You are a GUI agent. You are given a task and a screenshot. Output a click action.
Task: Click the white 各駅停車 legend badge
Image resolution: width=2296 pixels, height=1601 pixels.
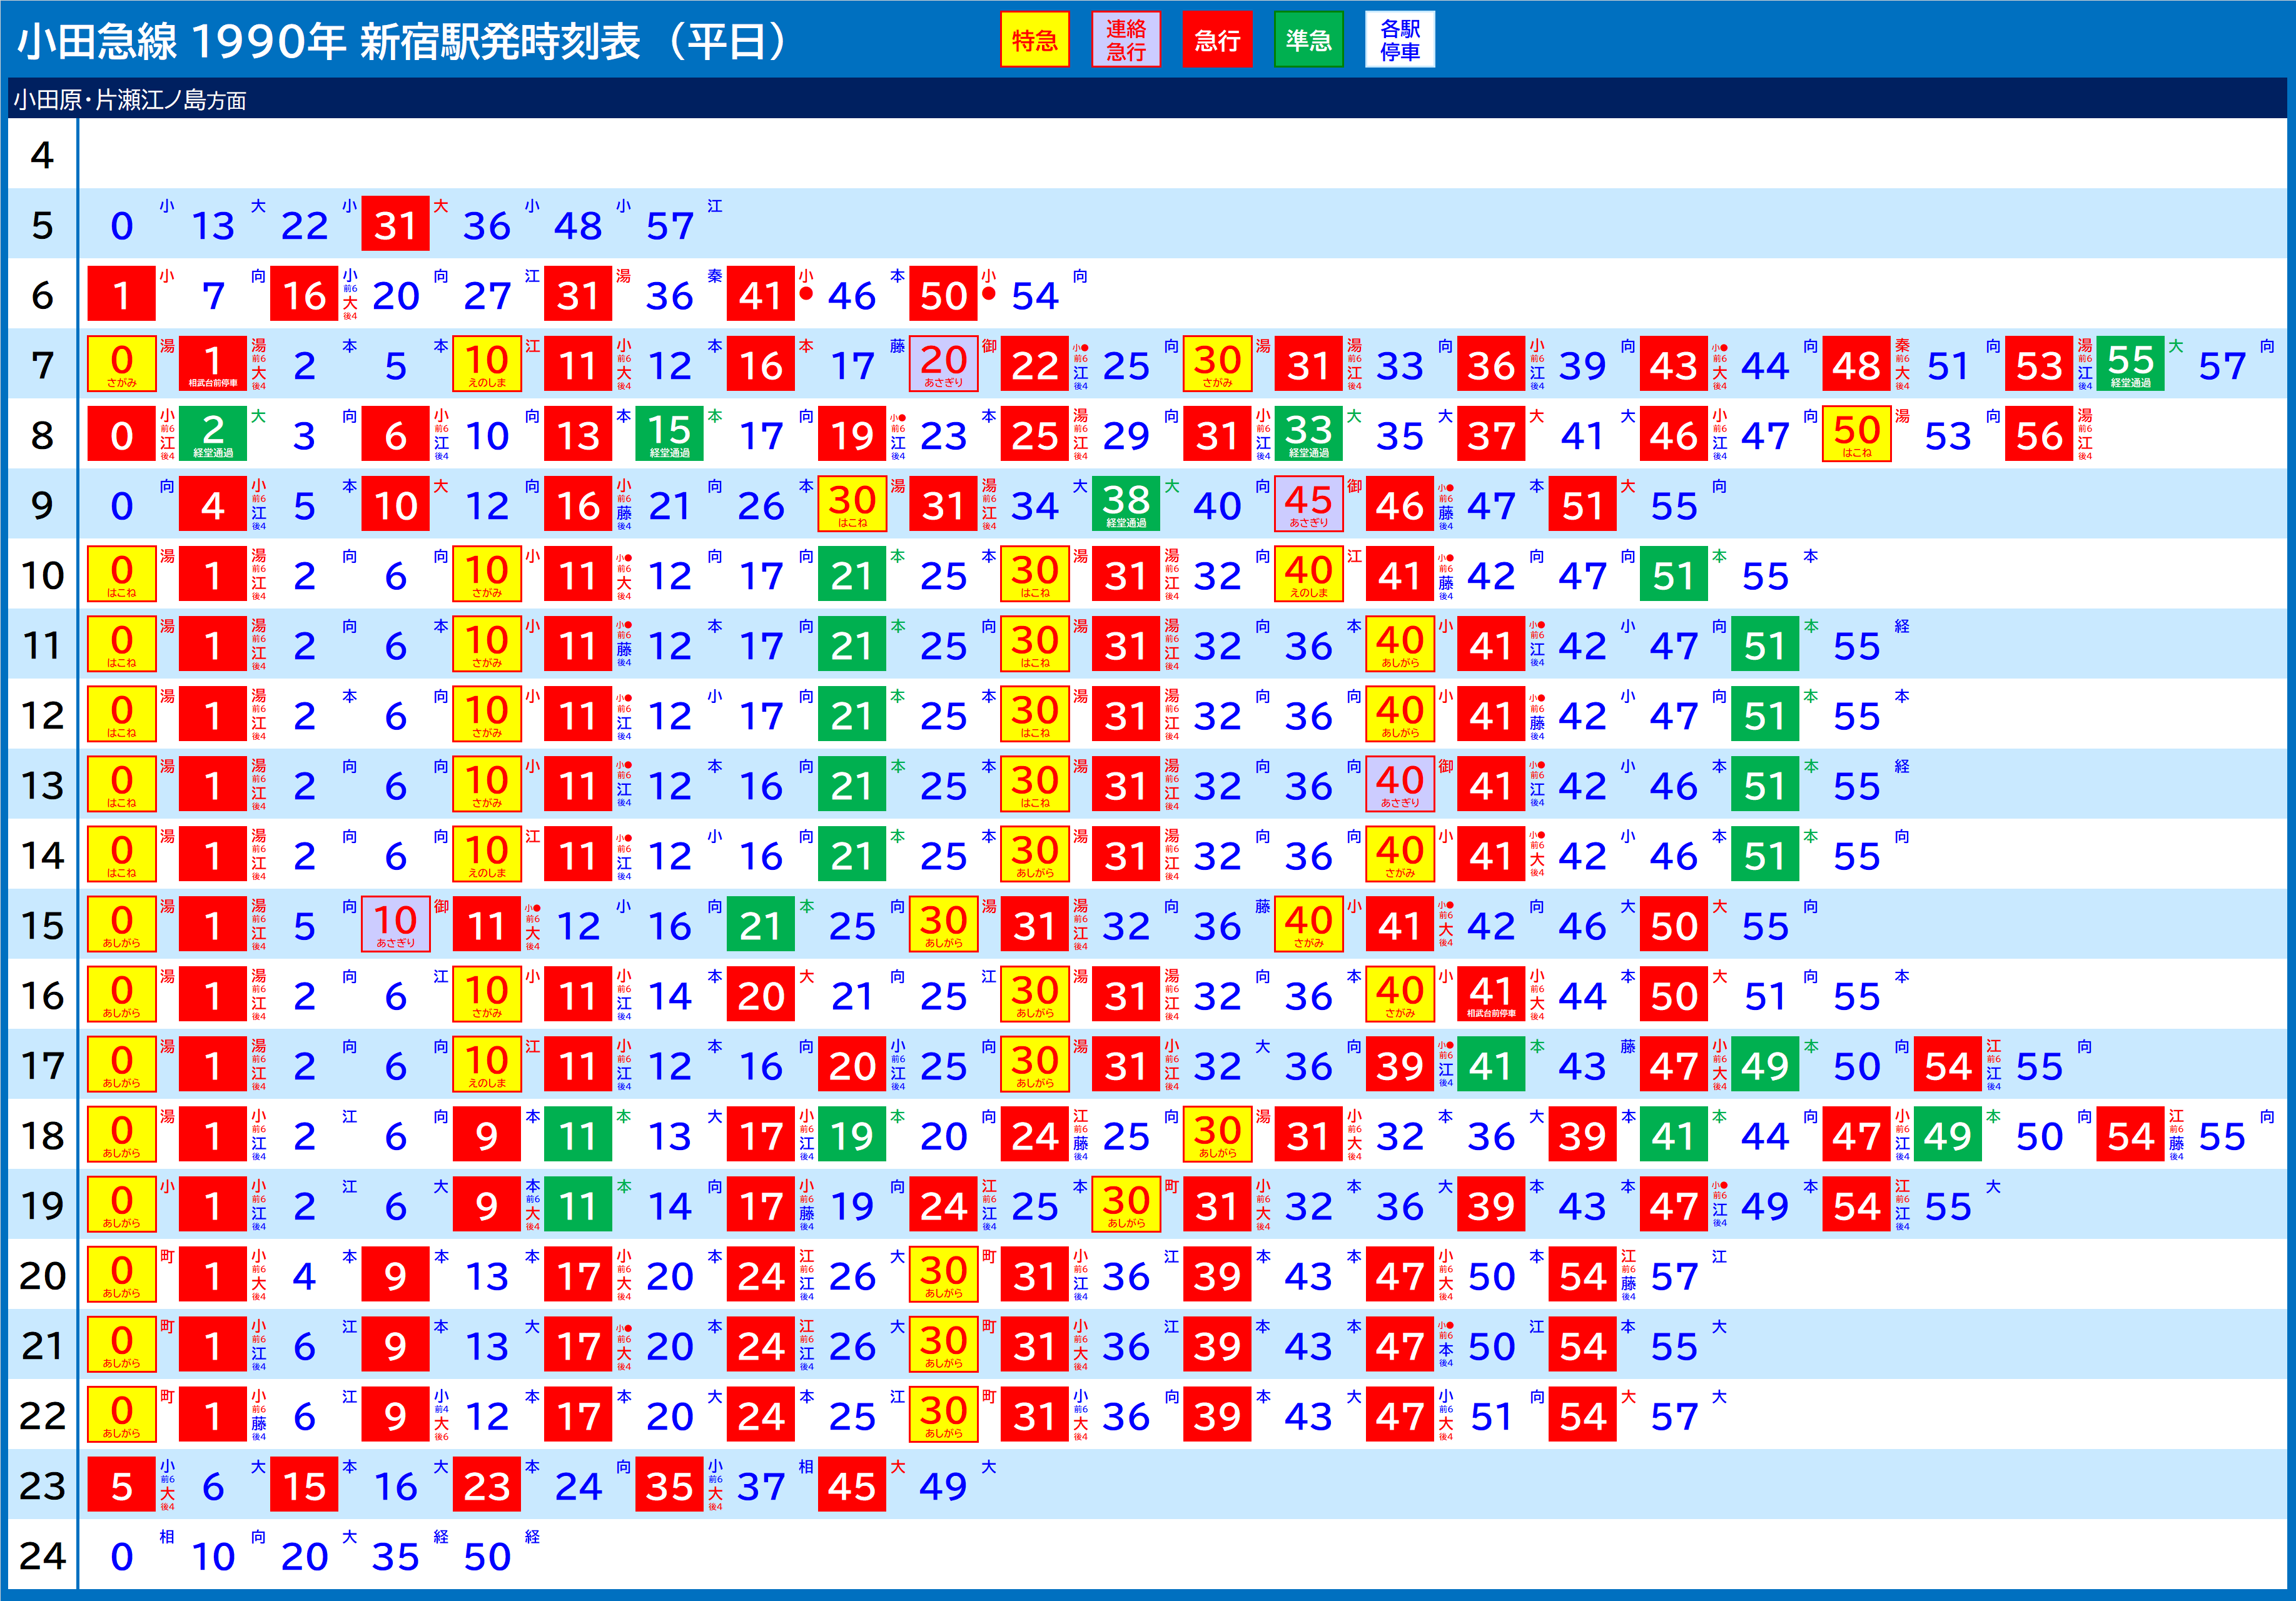[1399, 40]
